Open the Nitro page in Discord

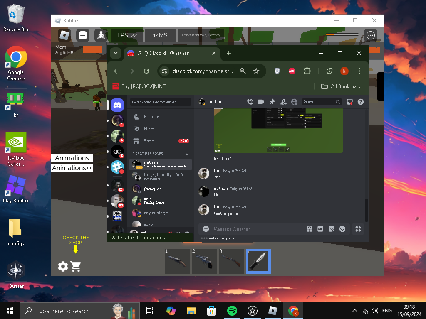point(160,129)
